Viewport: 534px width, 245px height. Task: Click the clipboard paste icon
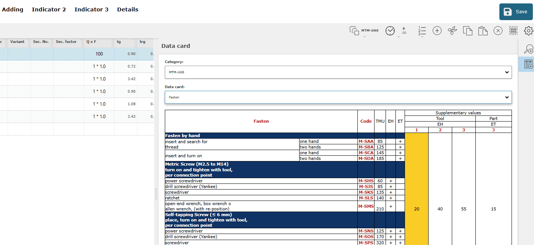[x=483, y=31]
